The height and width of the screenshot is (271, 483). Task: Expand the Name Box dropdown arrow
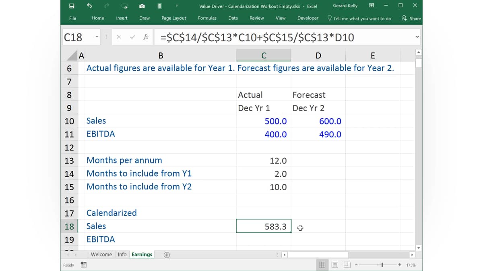pyautogui.click(x=97, y=37)
